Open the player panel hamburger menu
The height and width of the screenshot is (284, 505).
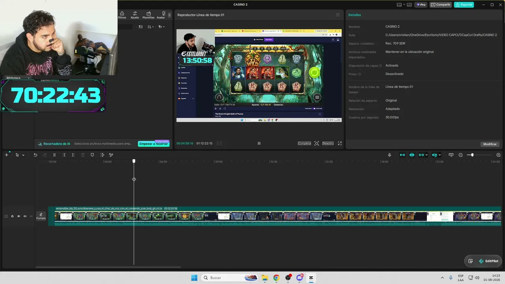point(338,15)
